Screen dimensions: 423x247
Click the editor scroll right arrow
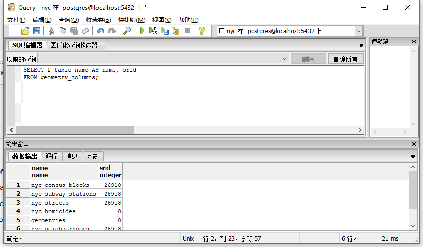click(x=360, y=130)
